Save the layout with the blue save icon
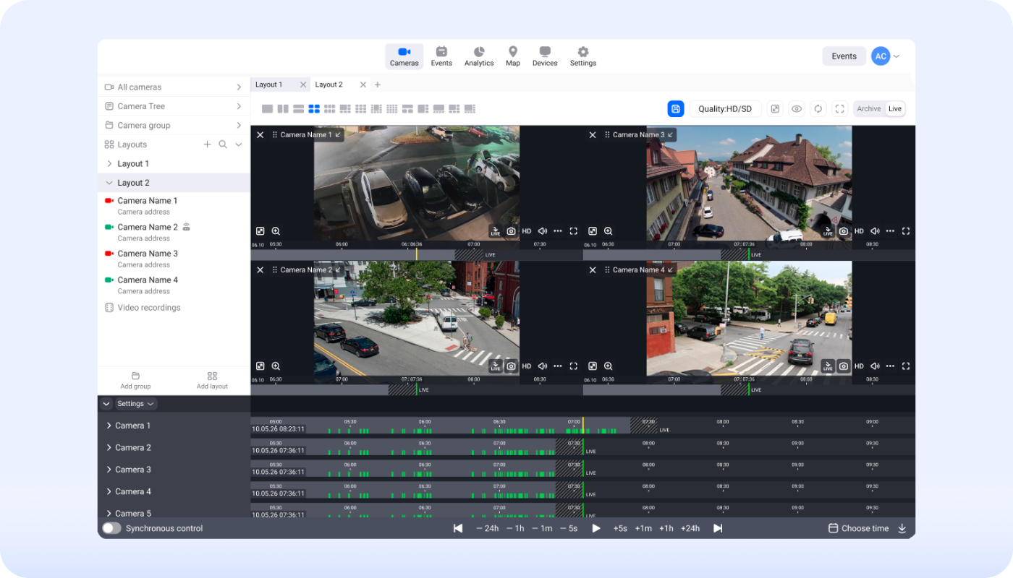The image size is (1013, 578). 676,109
